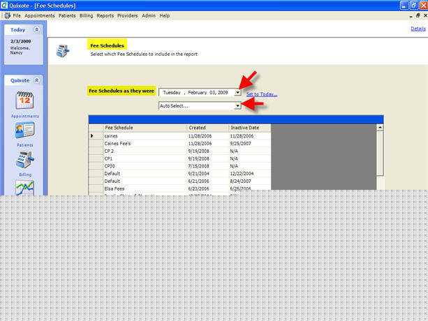Click the Fee Schedules header icon
The height and width of the screenshot is (321, 428).
pos(63,51)
